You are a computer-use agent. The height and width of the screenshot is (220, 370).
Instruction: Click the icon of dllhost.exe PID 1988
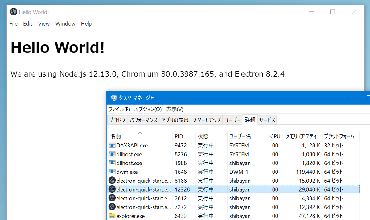[x=112, y=163]
